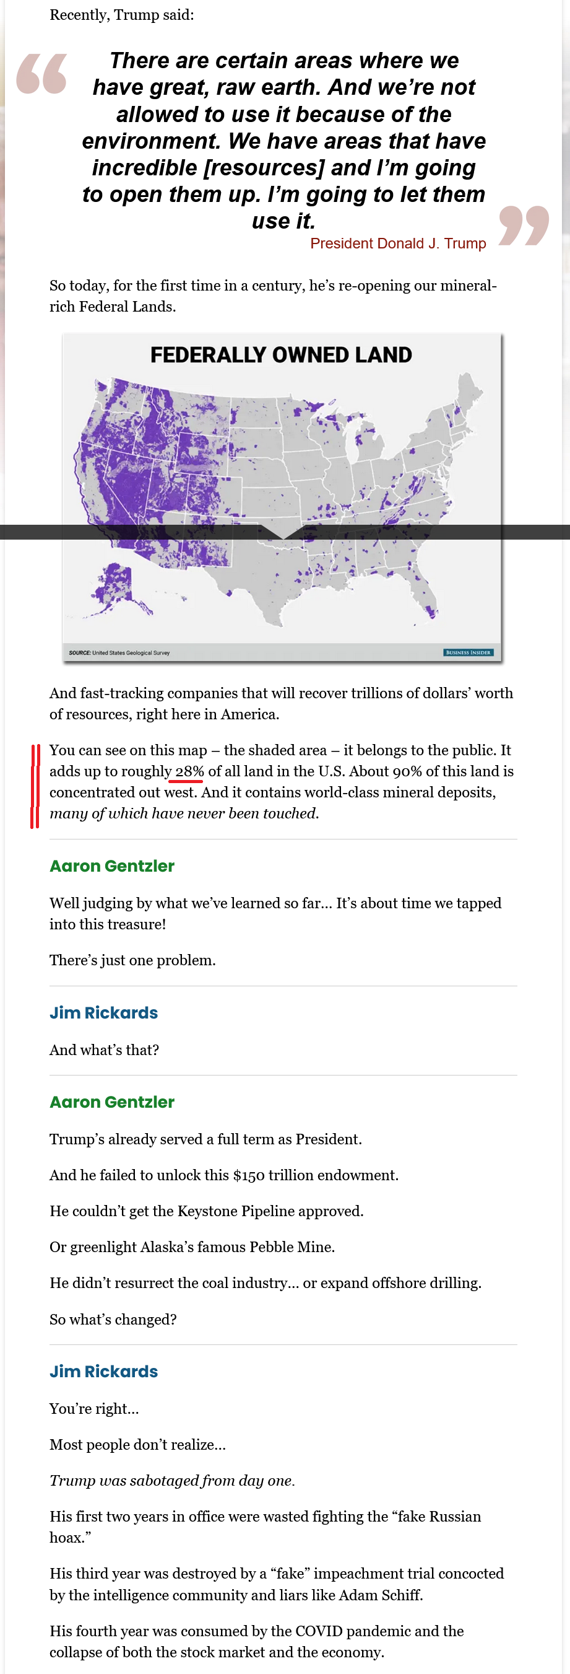Image resolution: width=570 pixels, height=1674 pixels.
Task: Click the Business Insider badge on the map
Action: 468,652
